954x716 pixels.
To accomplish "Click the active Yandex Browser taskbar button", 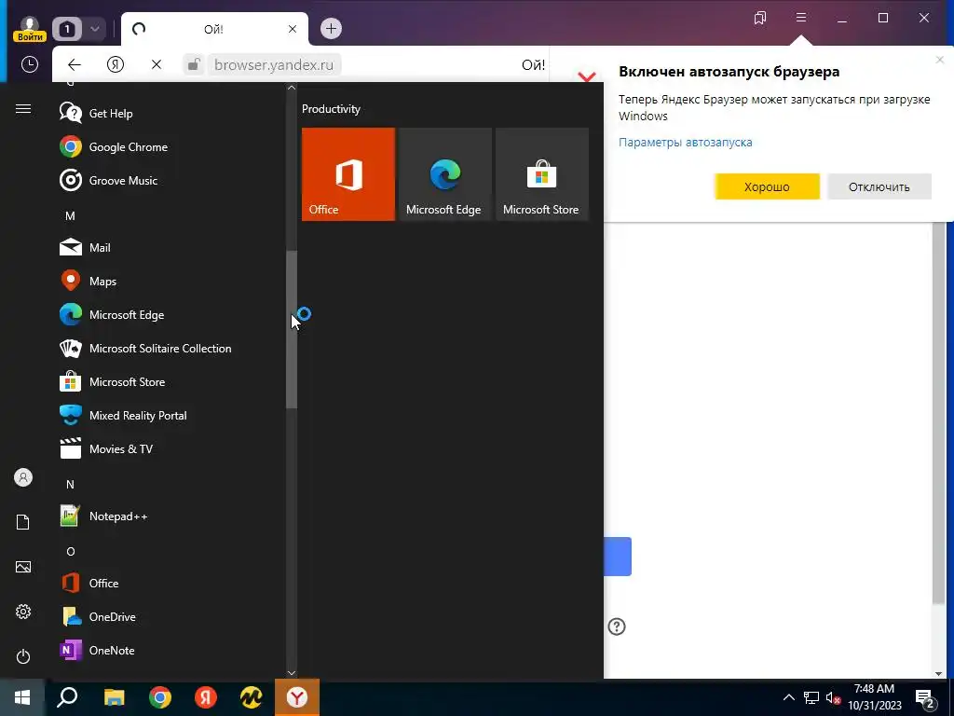I will (297, 697).
